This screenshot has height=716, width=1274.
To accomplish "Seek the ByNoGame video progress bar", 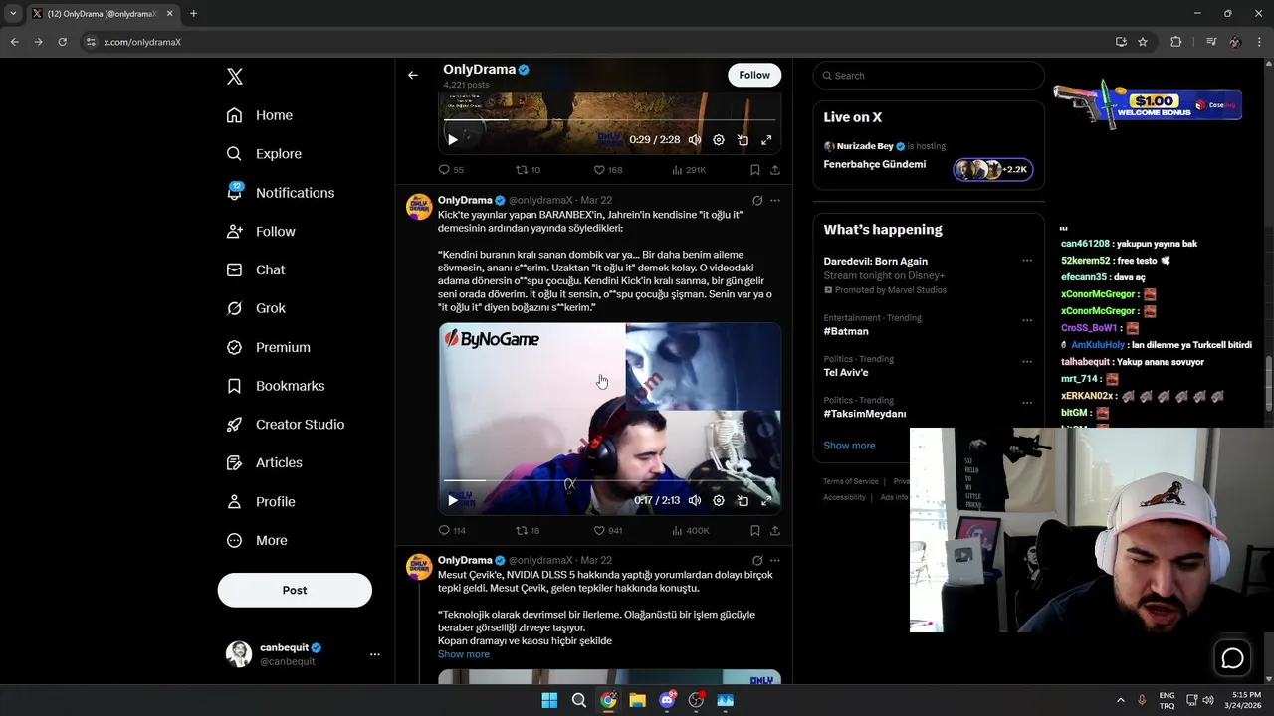I will [609, 480].
